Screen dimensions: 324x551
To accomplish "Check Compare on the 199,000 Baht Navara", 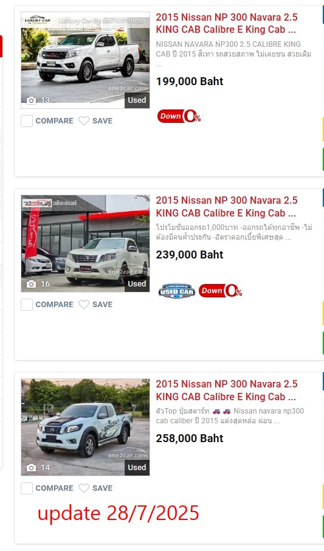I will 27,121.
